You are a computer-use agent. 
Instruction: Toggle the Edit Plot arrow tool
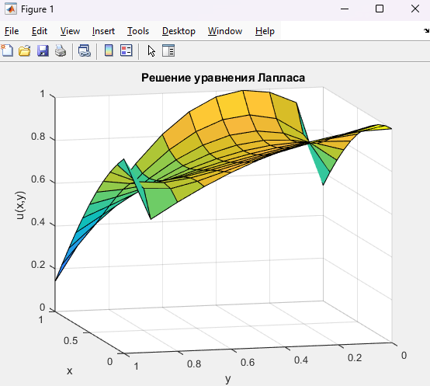[151, 51]
